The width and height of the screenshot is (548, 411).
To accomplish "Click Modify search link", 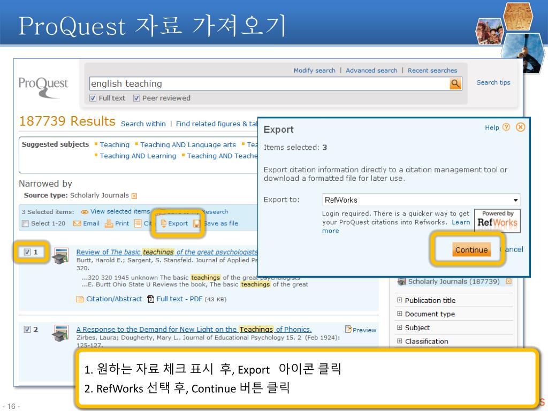I will [314, 71].
